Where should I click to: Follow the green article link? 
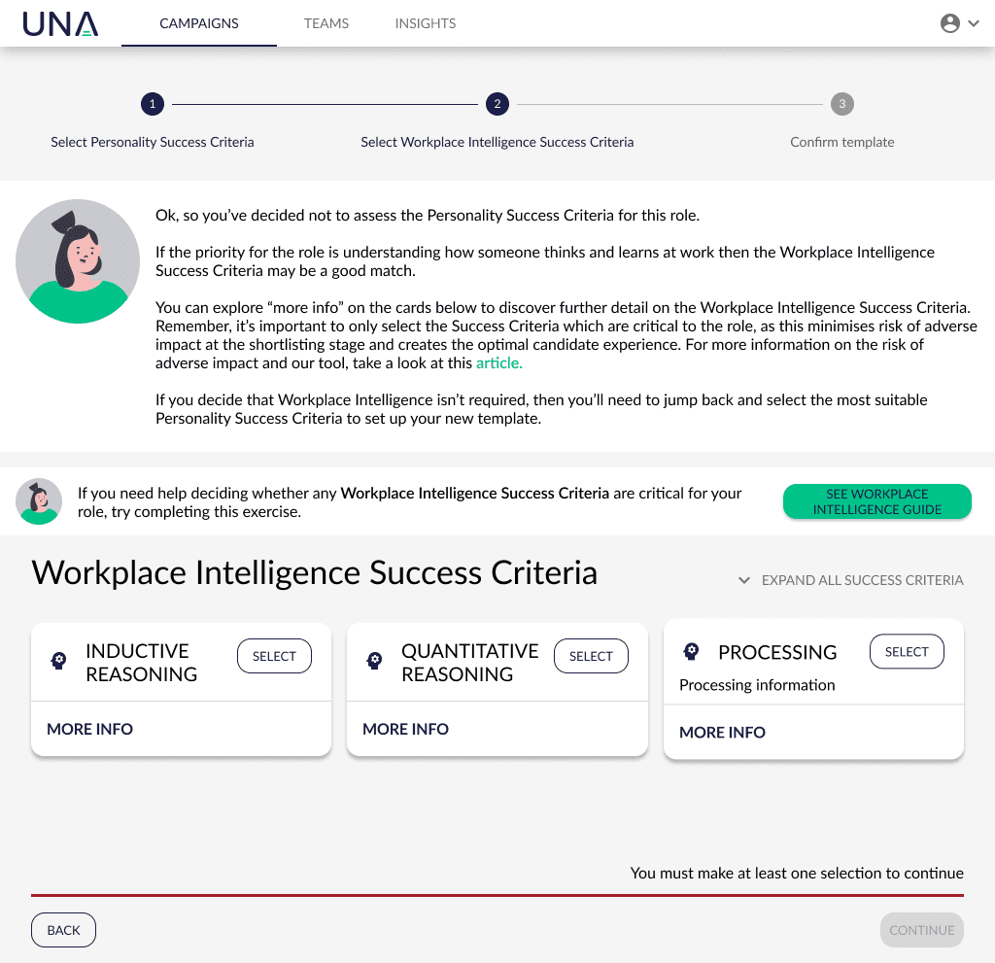pos(498,363)
